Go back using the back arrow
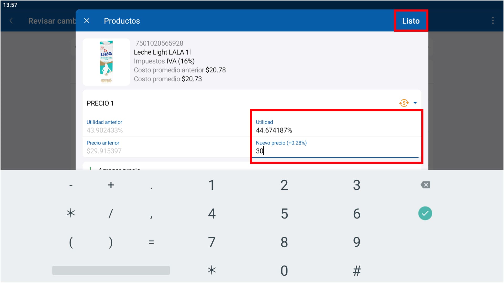Image resolution: width=504 pixels, height=283 pixels. [11, 21]
